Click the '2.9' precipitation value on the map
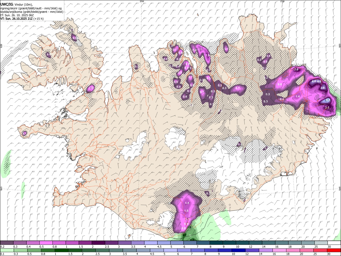 coord(297,69)
